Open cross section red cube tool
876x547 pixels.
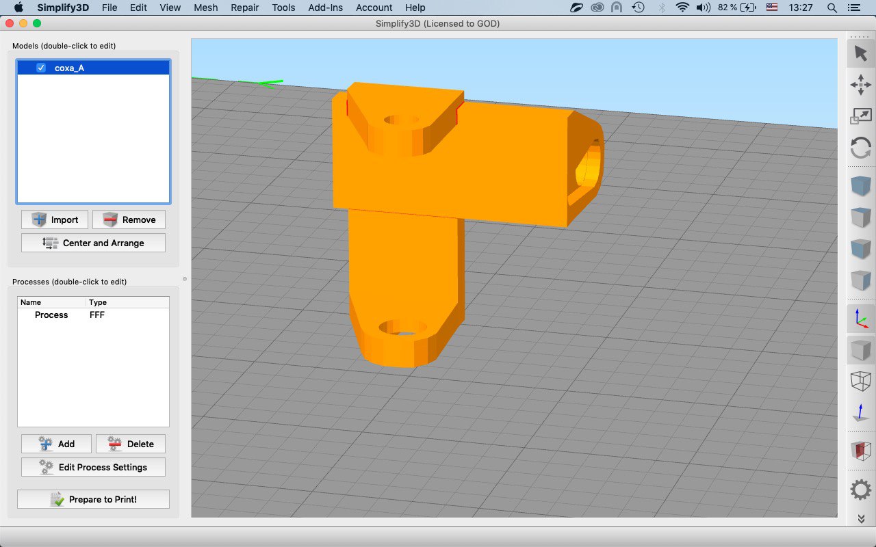[x=860, y=451]
